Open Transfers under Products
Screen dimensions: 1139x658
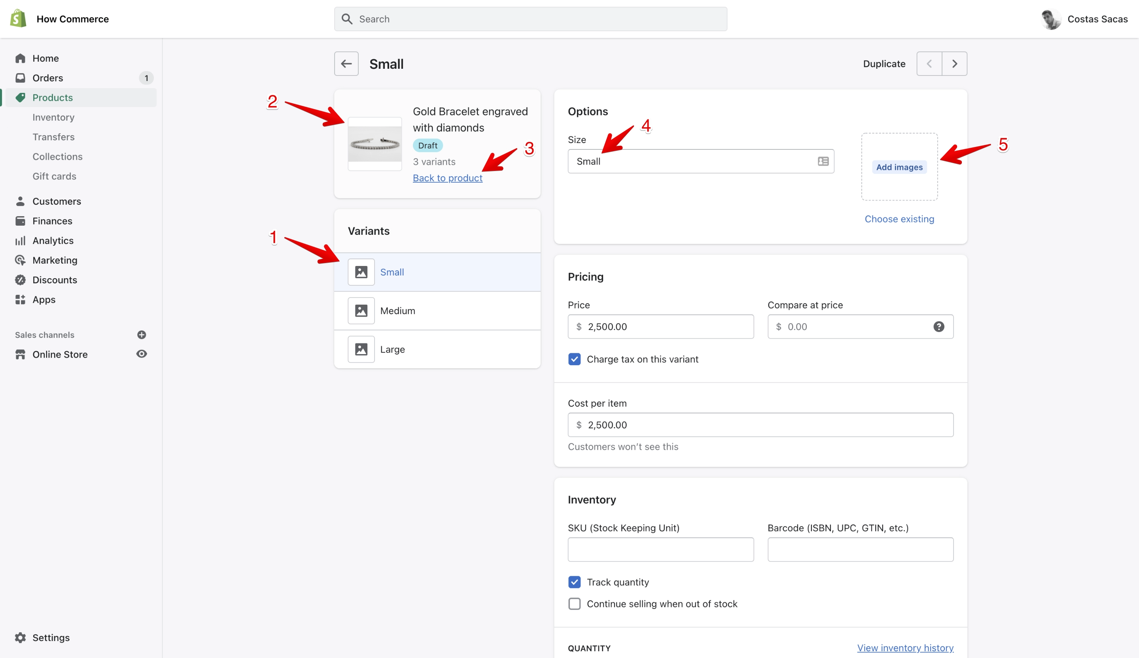(x=53, y=137)
